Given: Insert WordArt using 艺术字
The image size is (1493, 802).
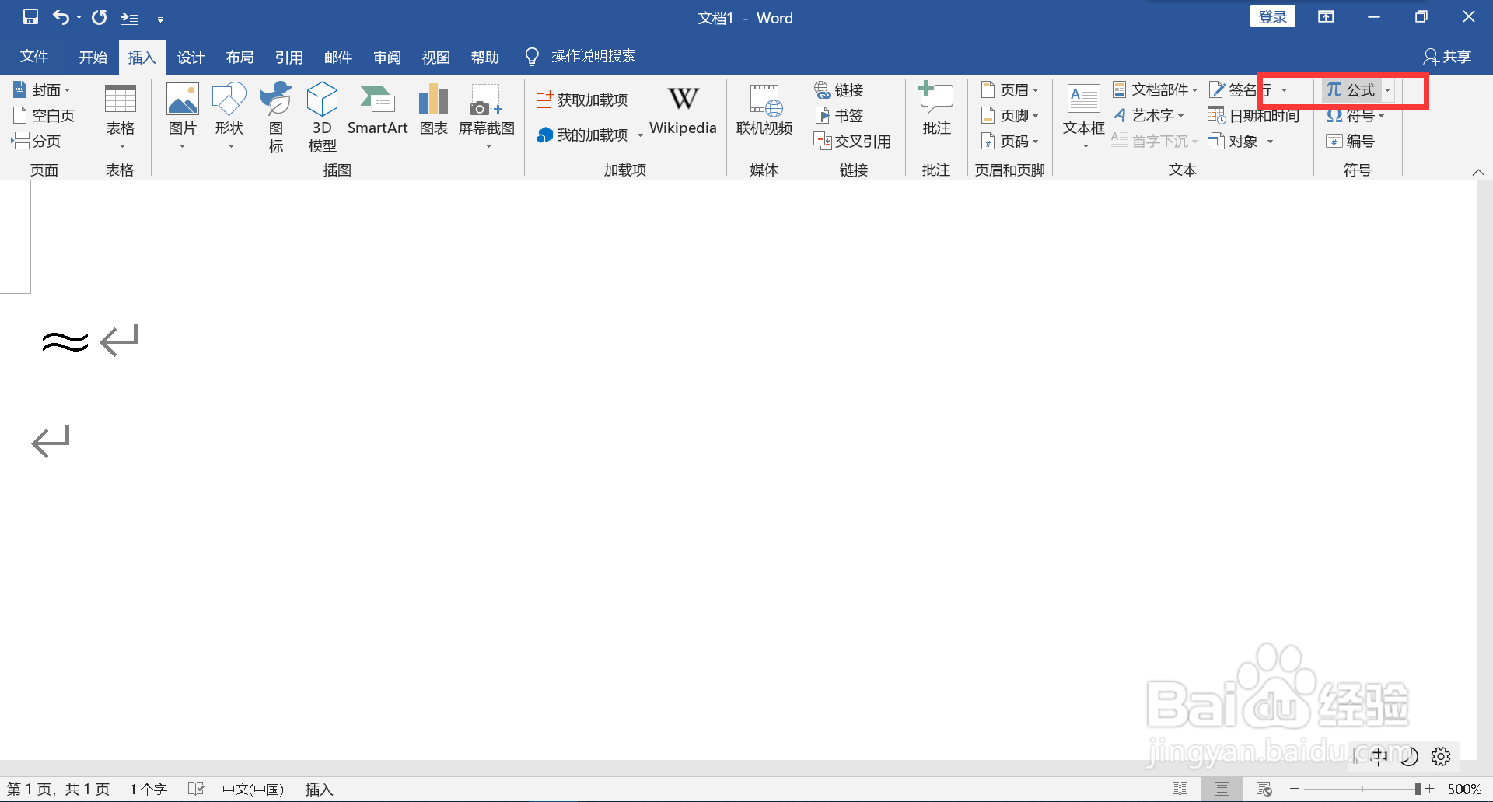Looking at the screenshot, I should (x=1151, y=115).
